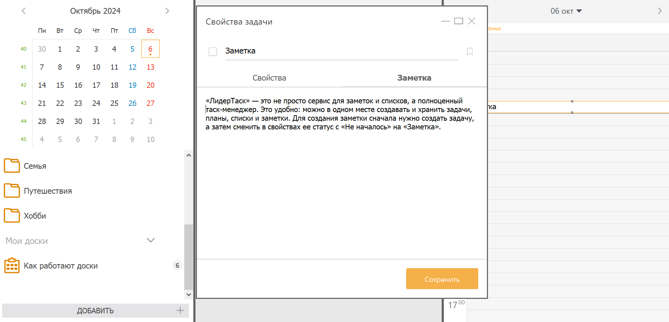669x322 pixels.
Task: Select October 31 in calendar
Action: click(96, 121)
